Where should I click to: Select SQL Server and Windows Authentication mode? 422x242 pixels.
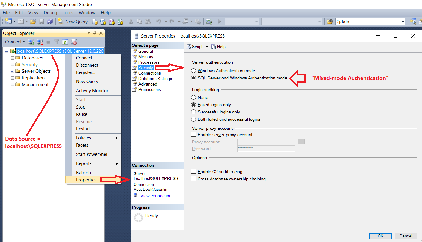tap(194, 78)
